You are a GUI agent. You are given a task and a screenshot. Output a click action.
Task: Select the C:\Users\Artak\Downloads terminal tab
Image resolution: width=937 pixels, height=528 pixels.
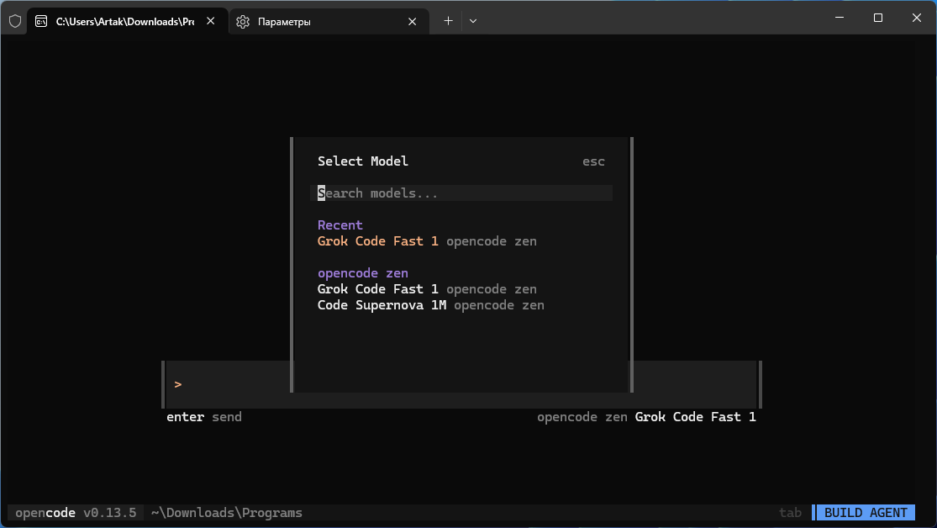coord(124,22)
